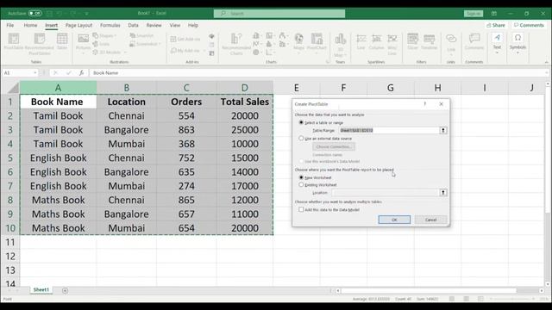This screenshot has height=310, width=552.
Task: Click Cancel in Create PivotTable dialog
Action: click(x=431, y=220)
